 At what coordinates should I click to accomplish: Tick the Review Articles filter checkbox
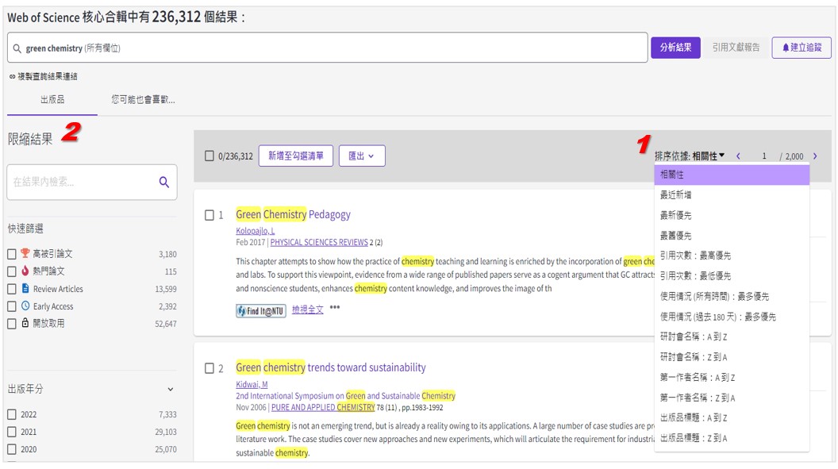tap(12, 289)
